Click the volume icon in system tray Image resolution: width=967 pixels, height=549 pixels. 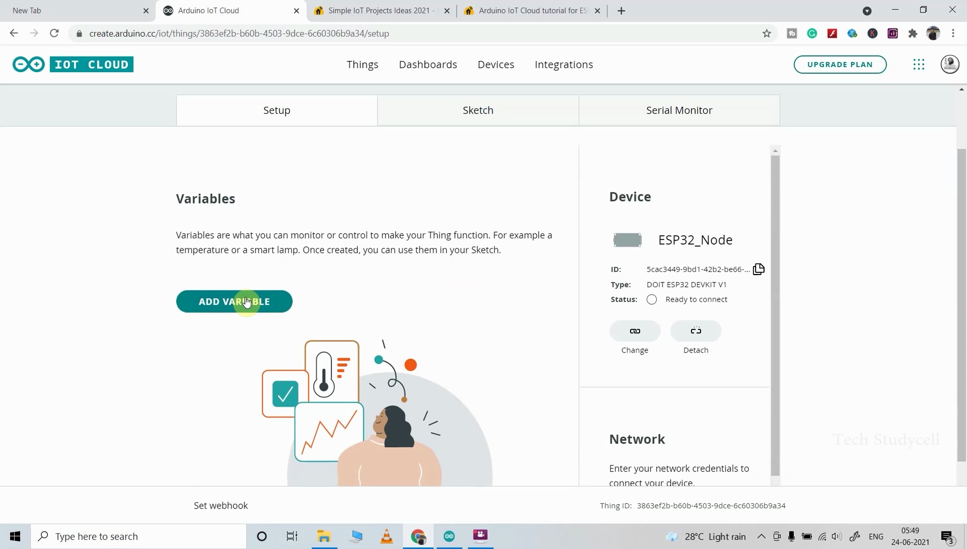(x=837, y=537)
